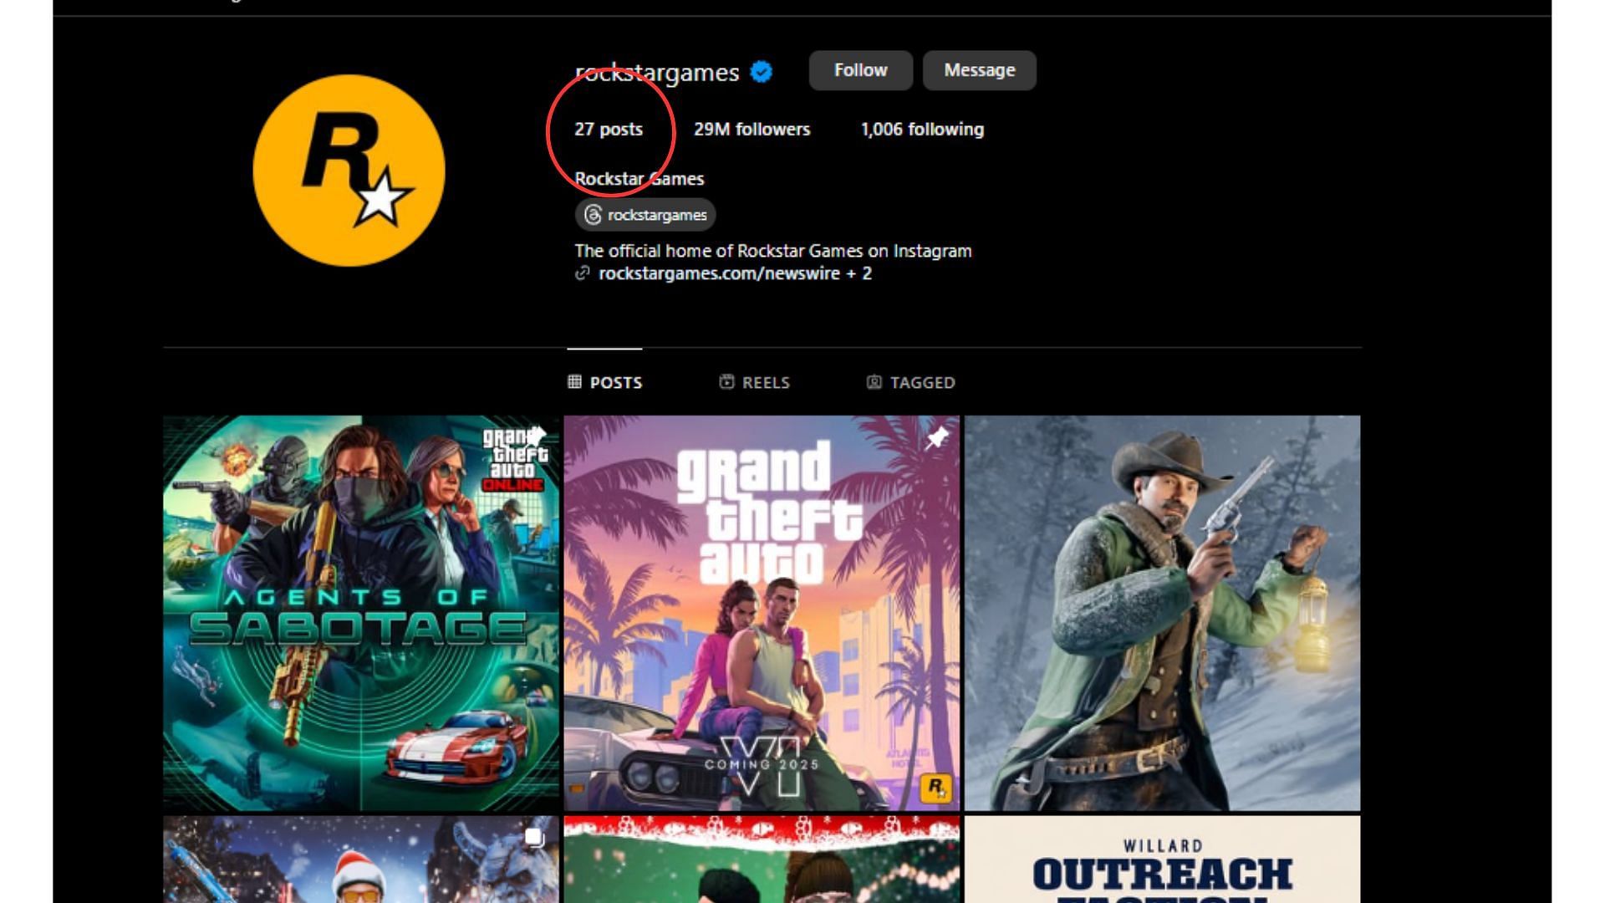
Task: Click the grid icon on Posts tab
Action: [x=574, y=382]
